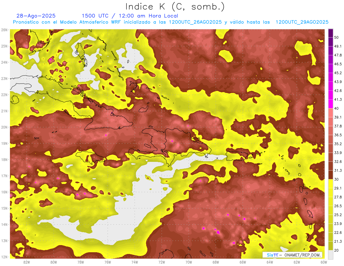
Task: Click the bright yellow swatch between 29.1 and 30
Action: pos(331,184)
